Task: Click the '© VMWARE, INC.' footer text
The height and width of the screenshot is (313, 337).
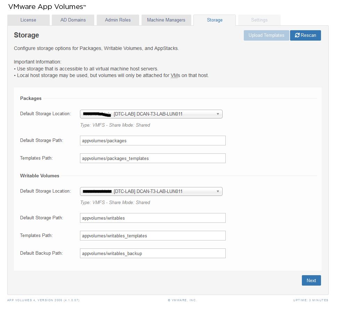Action: [182, 300]
